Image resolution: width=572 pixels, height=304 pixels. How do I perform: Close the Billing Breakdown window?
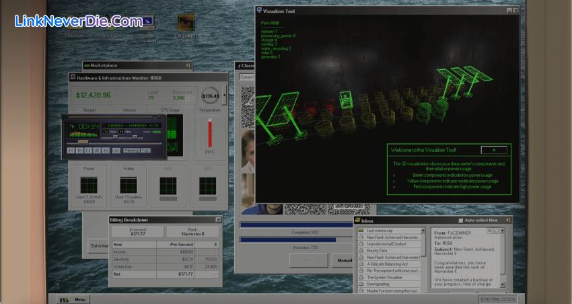tap(218, 219)
